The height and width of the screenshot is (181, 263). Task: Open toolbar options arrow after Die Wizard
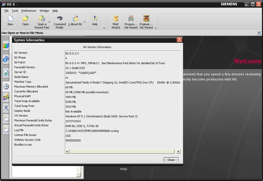155,28
